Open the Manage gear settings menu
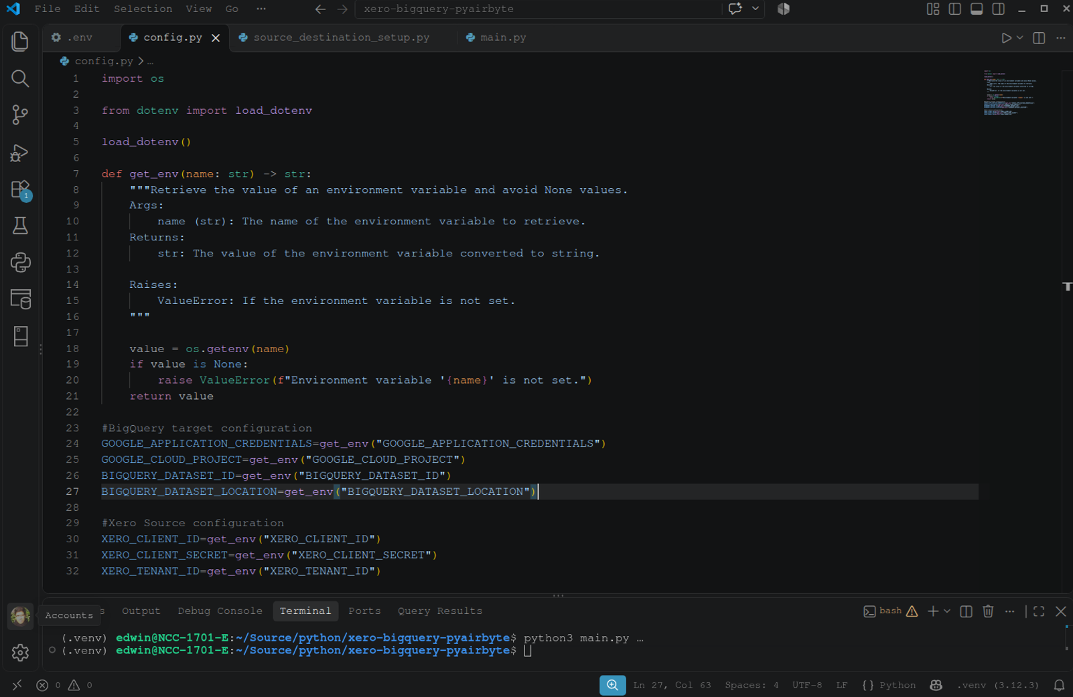 [20, 652]
